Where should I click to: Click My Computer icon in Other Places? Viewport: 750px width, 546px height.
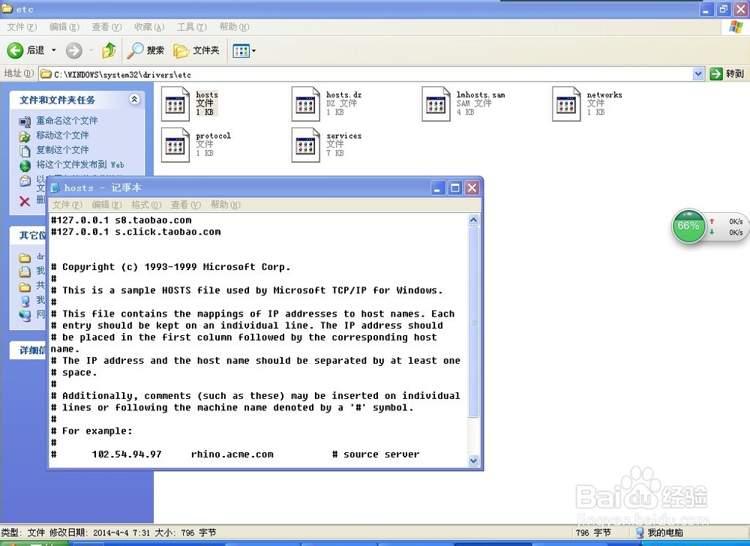coord(25,301)
